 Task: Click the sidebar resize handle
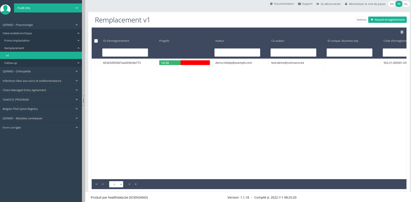[83, 101]
